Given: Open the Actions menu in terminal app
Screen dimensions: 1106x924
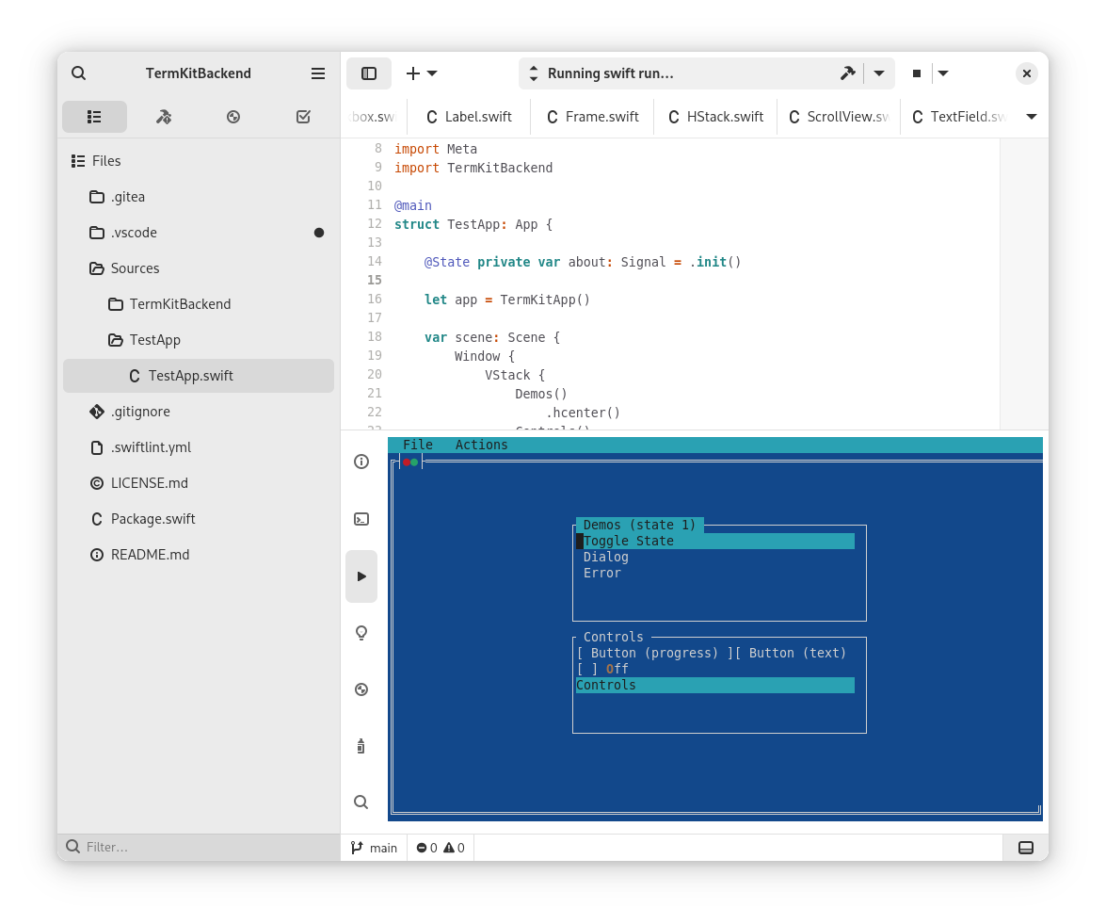Looking at the screenshot, I should [481, 445].
